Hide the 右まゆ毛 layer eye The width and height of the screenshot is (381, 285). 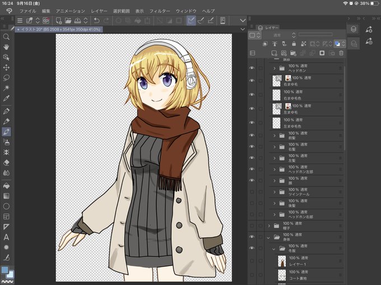coord(252,80)
